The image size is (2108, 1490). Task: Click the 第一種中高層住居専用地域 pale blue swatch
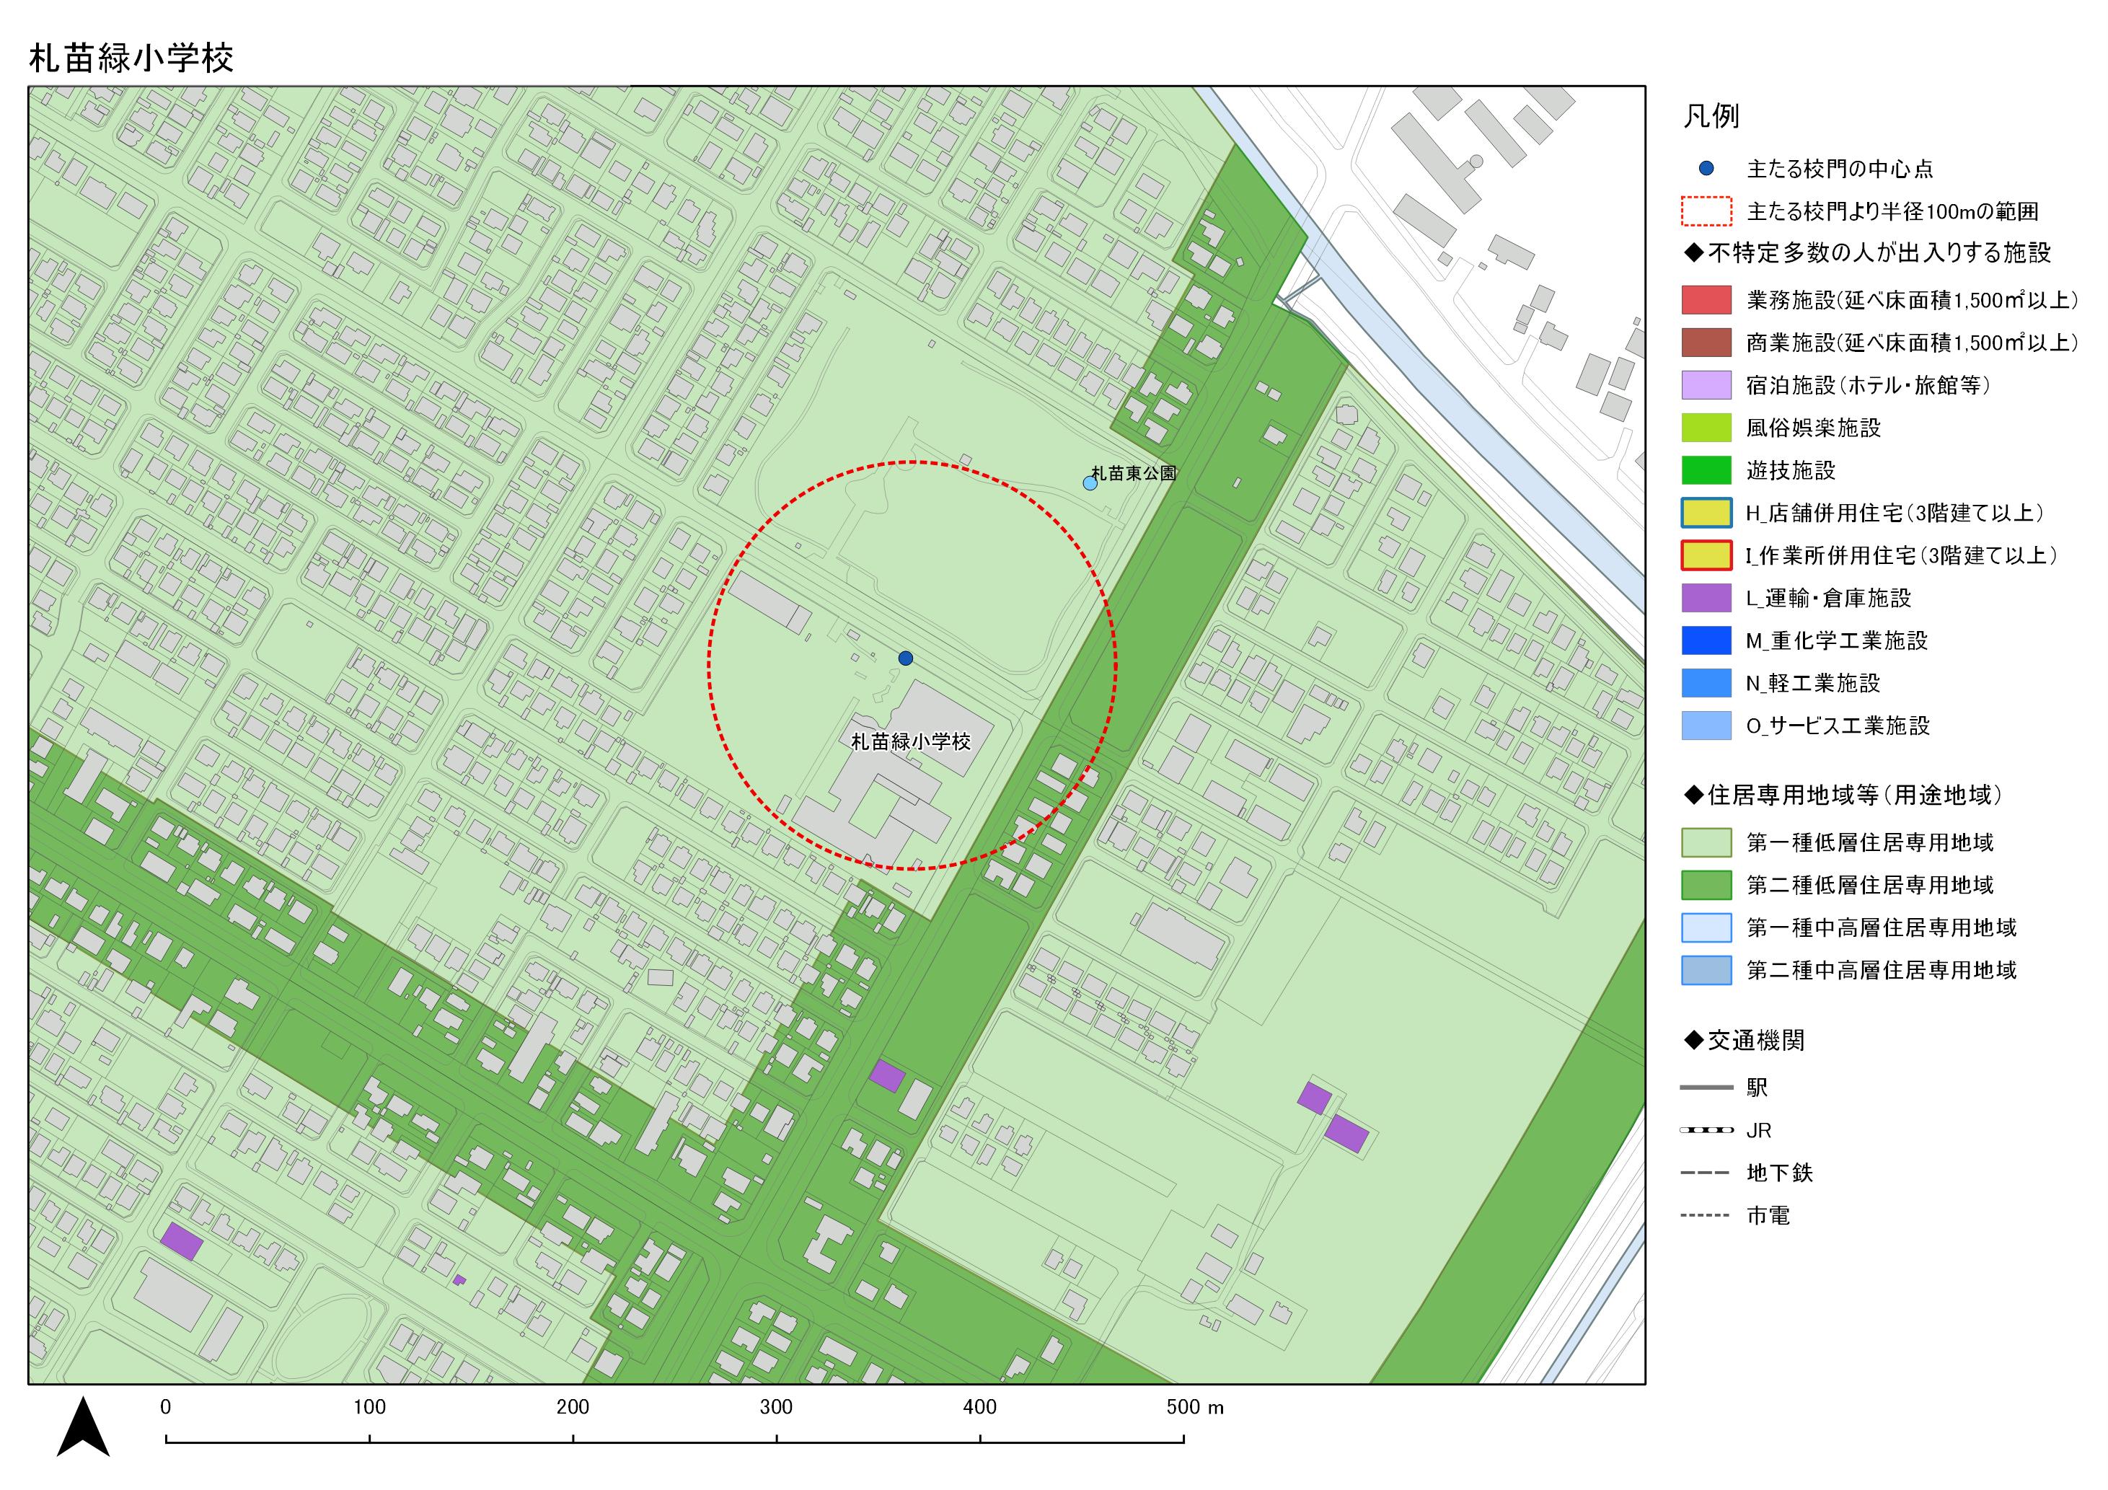(x=1706, y=928)
